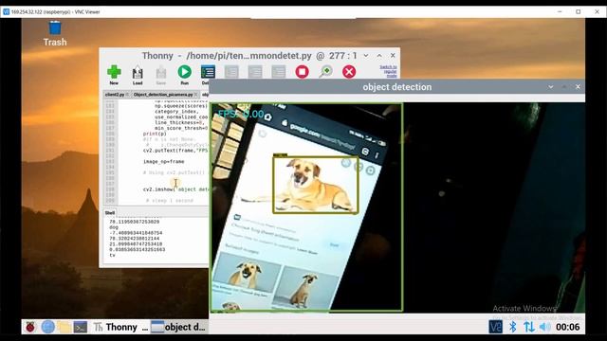The width and height of the screenshot is (607, 341).
Task: Click the FPS: 0.00 overlay text
Action: [x=241, y=114]
